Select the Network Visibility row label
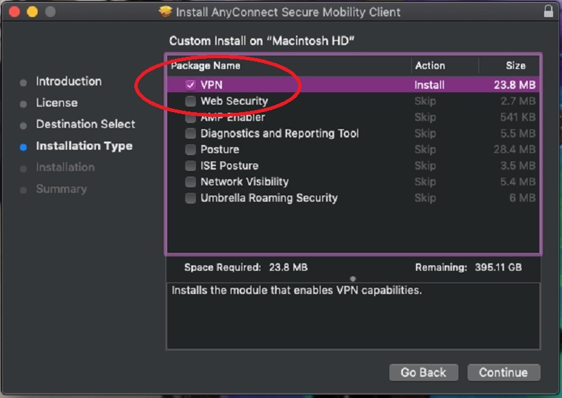The width and height of the screenshot is (562, 398). click(x=245, y=182)
